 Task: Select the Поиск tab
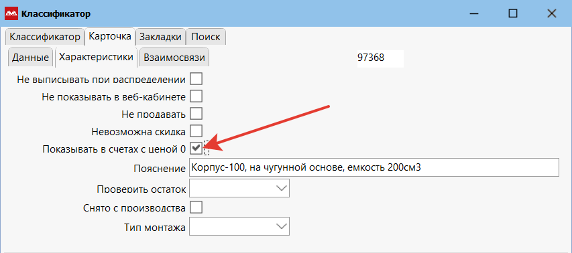pyautogui.click(x=206, y=37)
